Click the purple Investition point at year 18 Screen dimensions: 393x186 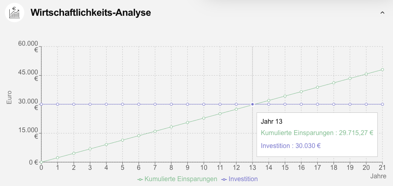(x=334, y=104)
